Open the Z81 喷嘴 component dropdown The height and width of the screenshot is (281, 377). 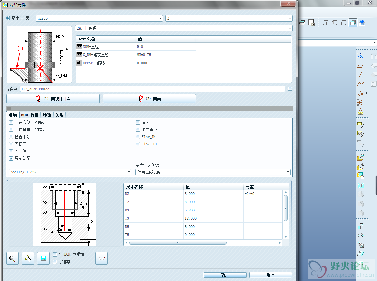coord(184,28)
